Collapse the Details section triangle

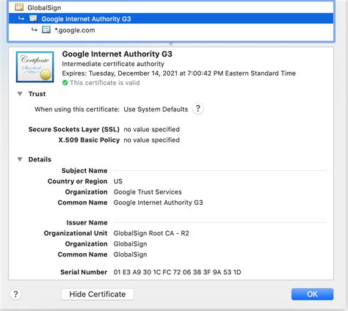(x=20, y=159)
